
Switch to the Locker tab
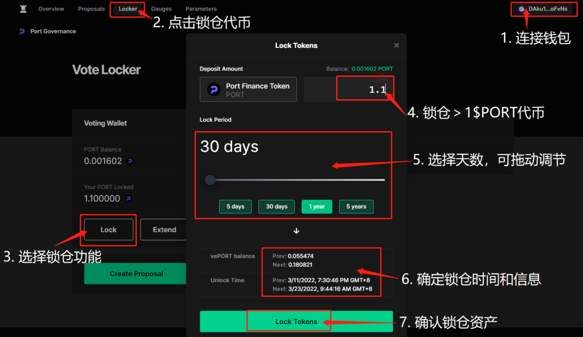[128, 9]
